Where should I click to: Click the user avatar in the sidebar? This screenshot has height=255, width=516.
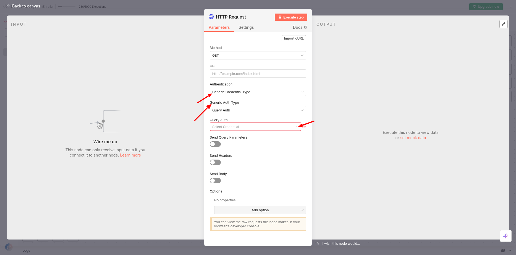[x=9, y=247]
